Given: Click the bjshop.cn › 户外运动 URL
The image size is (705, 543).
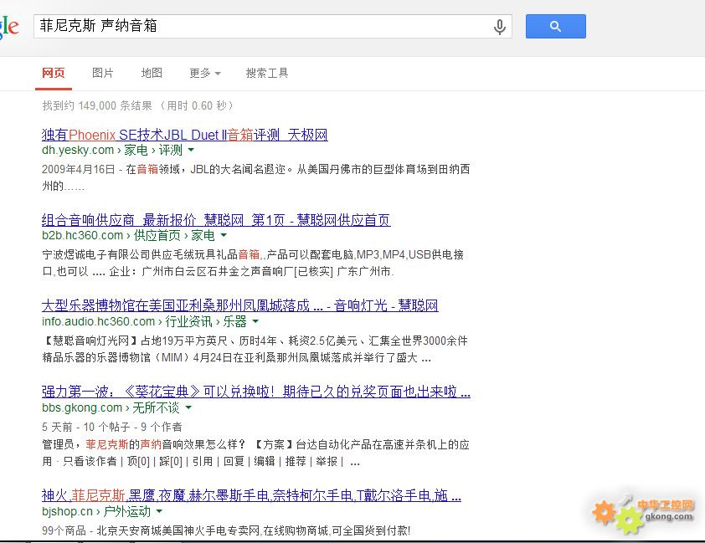Looking at the screenshot, I should coord(96,511).
